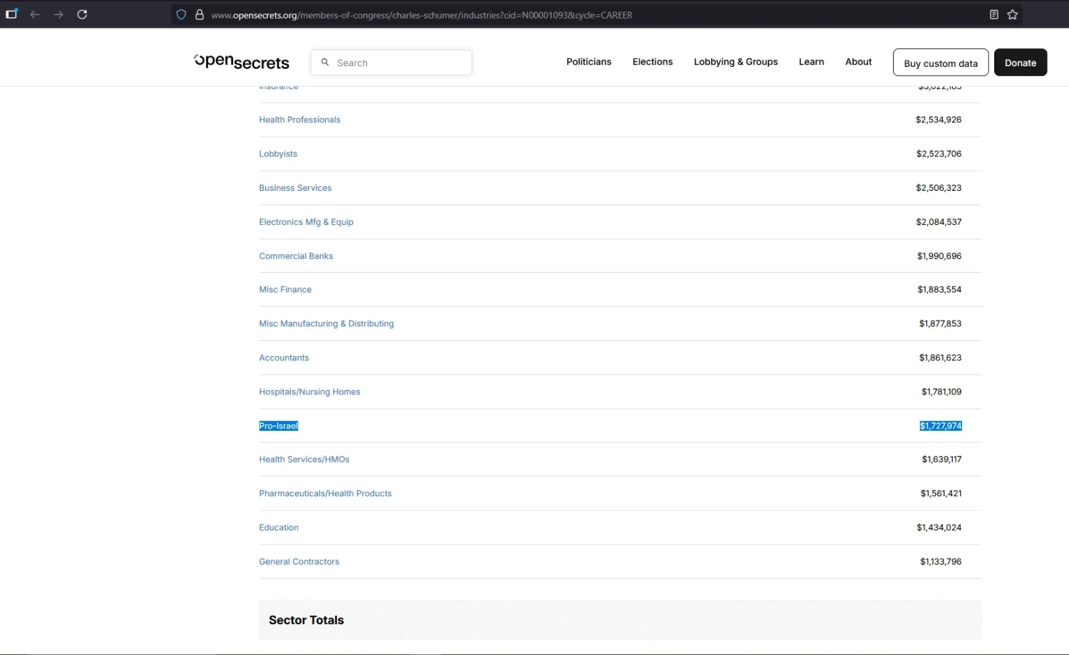1069x655 pixels.
Task: Open the Pharmaceuticals/Health Products link
Action: click(325, 493)
